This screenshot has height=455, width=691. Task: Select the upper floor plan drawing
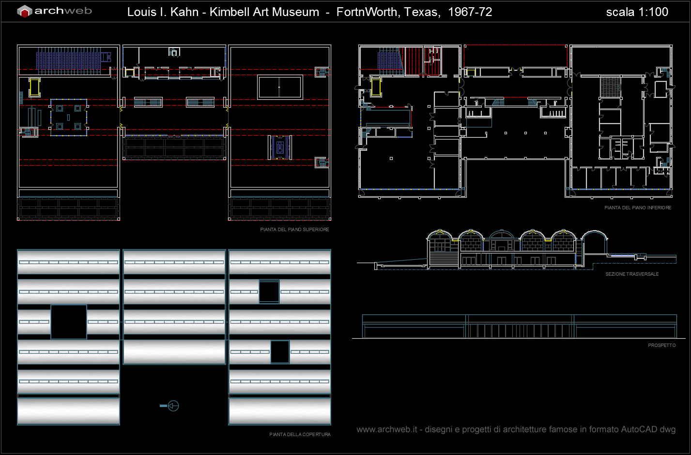click(x=174, y=133)
